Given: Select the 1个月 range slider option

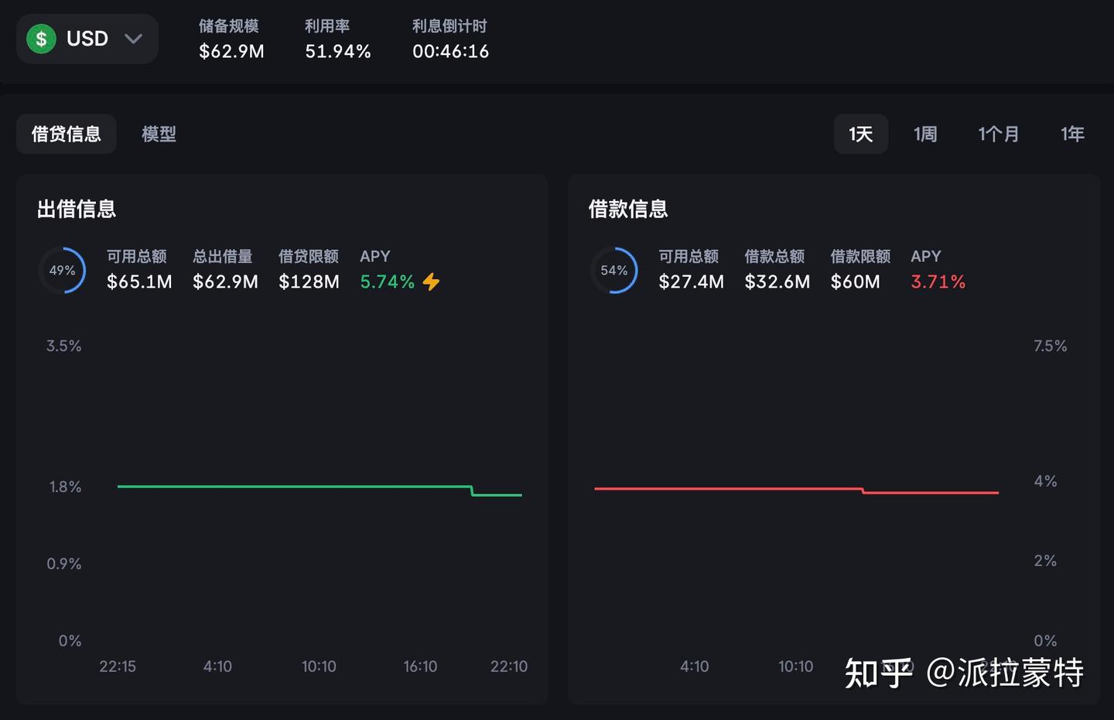Looking at the screenshot, I should (999, 134).
